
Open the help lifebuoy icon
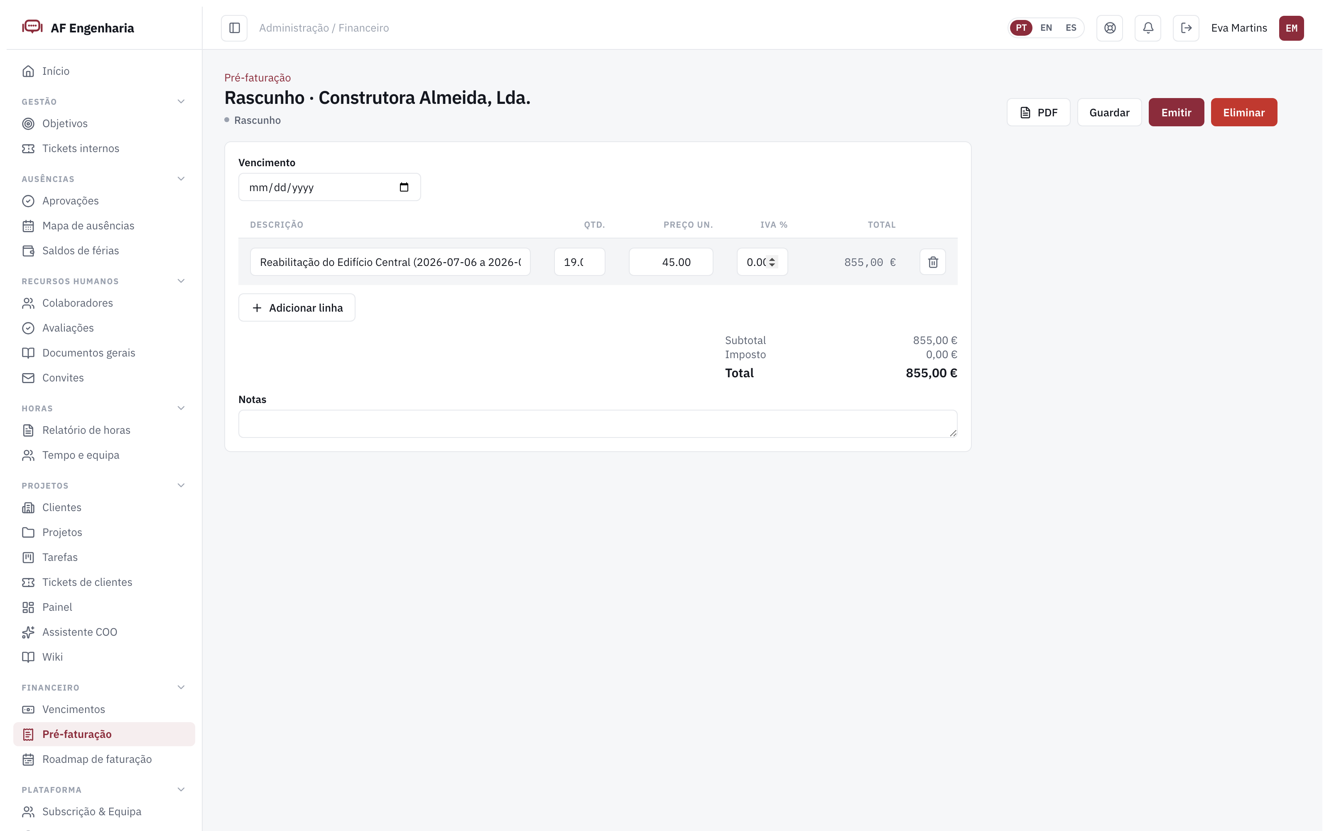(1109, 28)
